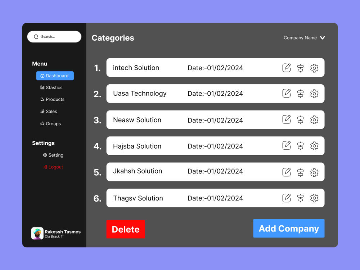Click the align icon for Hajsba Solution
Viewport: 360px width, 270px height.
coord(300,146)
